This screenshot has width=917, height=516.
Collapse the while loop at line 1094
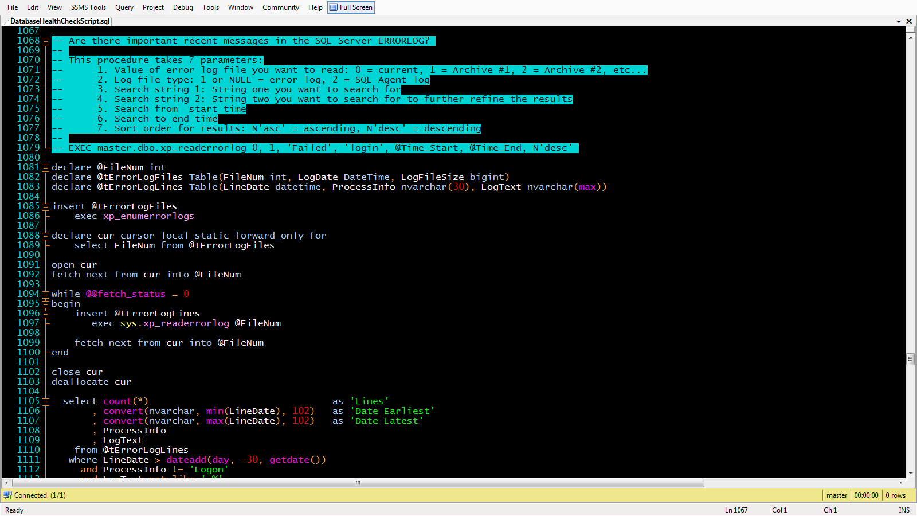coord(45,295)
